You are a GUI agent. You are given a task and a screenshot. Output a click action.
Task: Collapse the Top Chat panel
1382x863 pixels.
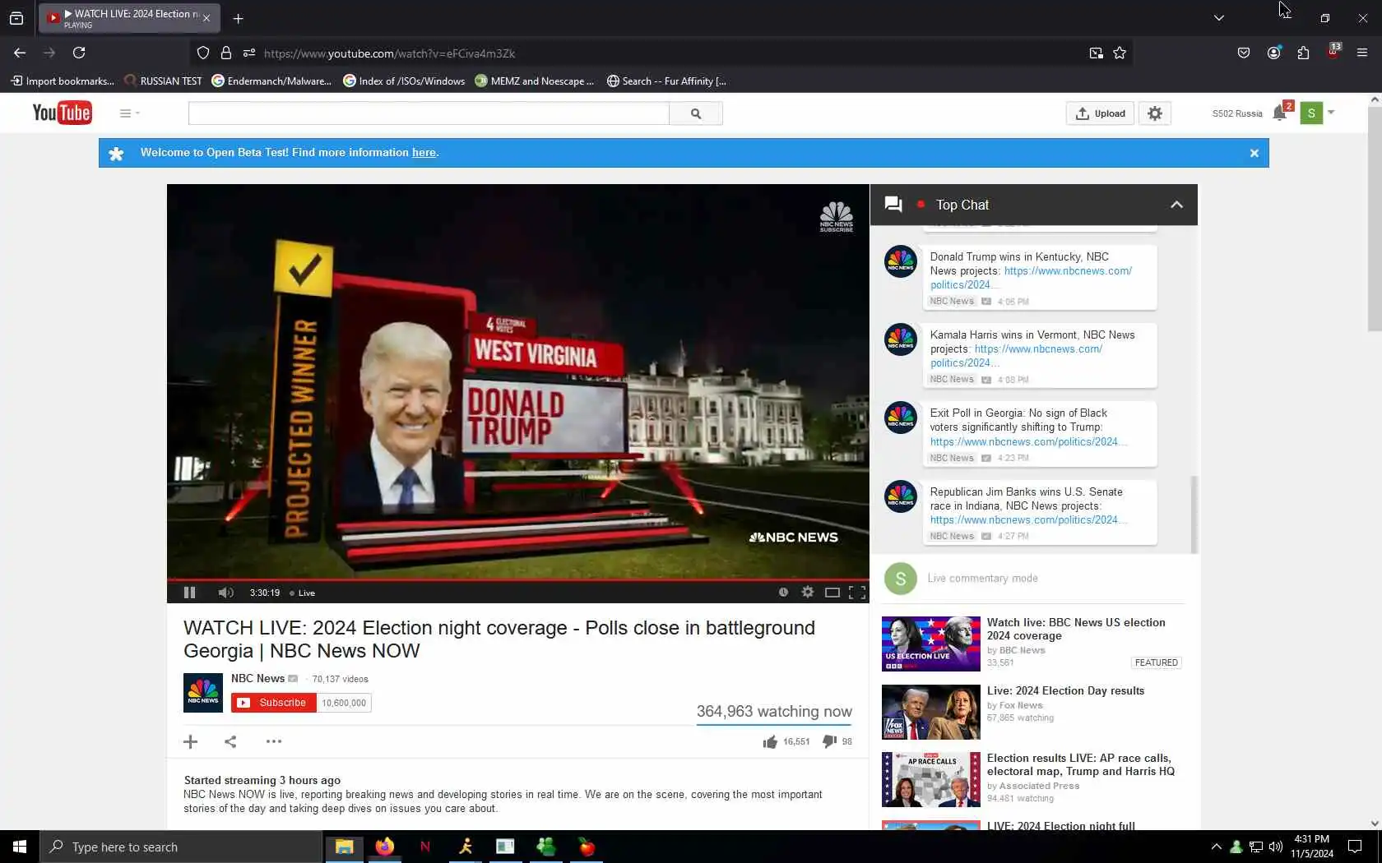coord(1176,205)
